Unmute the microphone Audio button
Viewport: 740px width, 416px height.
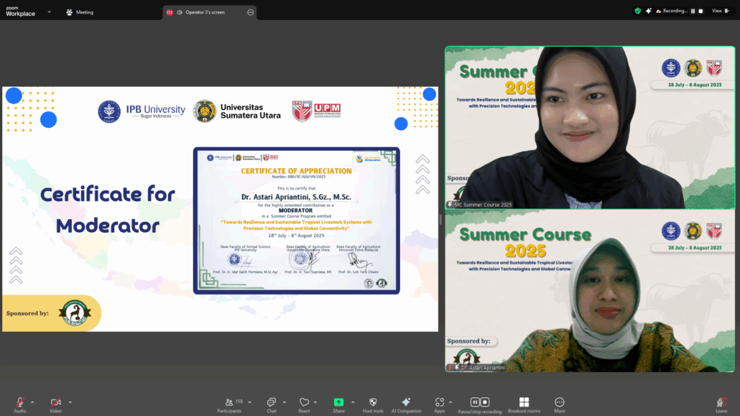(19, 402)
